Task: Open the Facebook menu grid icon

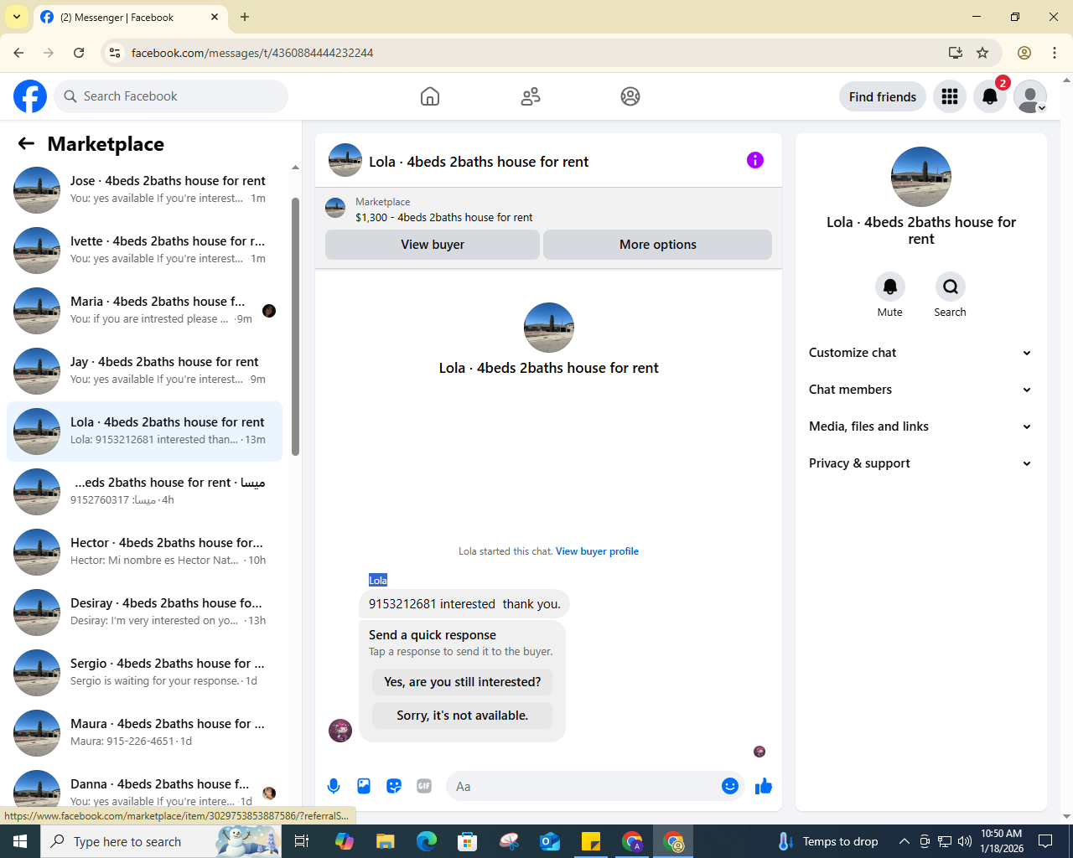Action: click(x=950, y=97)
